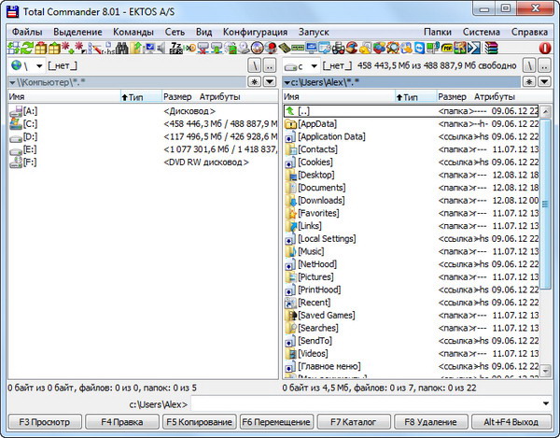Screen dimensions: 560x438
Task: Open the Выделение menu
Action: pos(78,31)
